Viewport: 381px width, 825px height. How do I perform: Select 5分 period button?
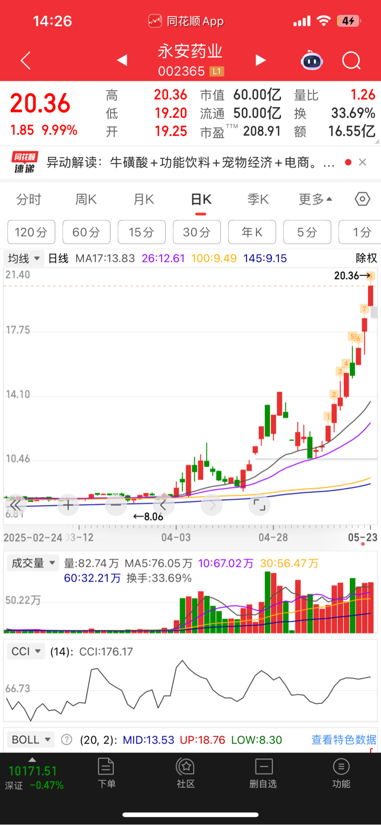click(x=307, y=232)
